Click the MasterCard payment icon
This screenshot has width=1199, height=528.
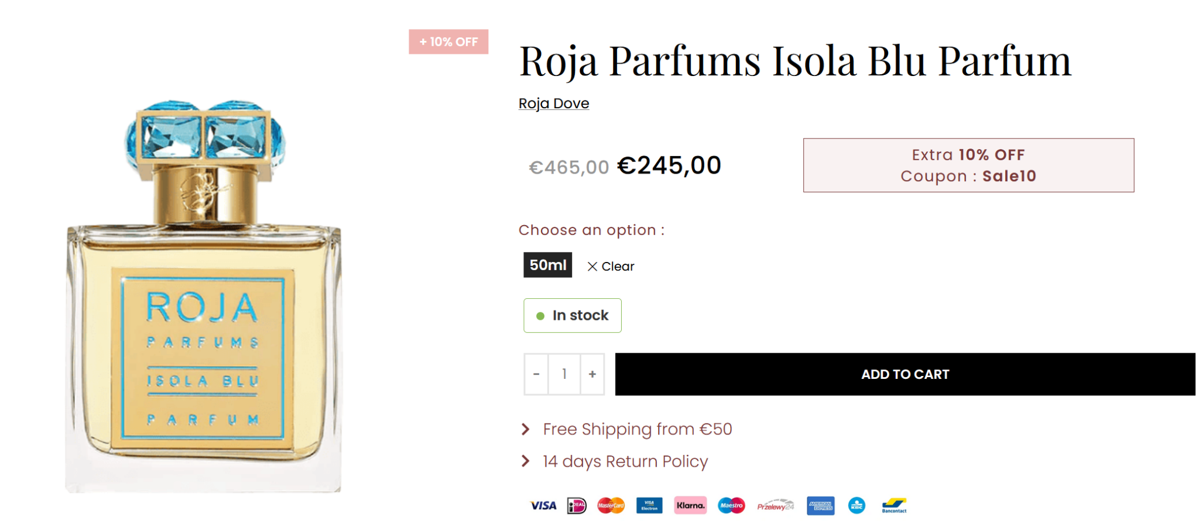611,505
